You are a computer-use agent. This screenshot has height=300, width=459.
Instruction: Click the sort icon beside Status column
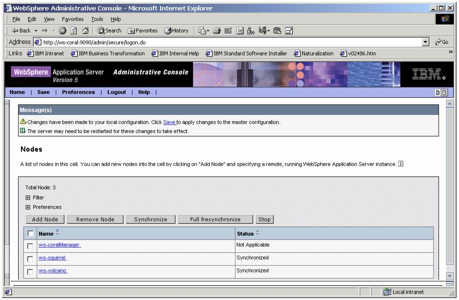(x=257, y=233)
